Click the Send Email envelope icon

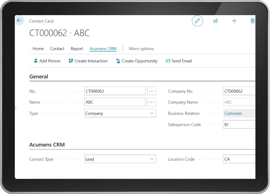pos(168,61)
